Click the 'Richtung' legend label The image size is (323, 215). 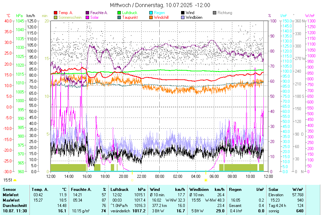point(225,13)
